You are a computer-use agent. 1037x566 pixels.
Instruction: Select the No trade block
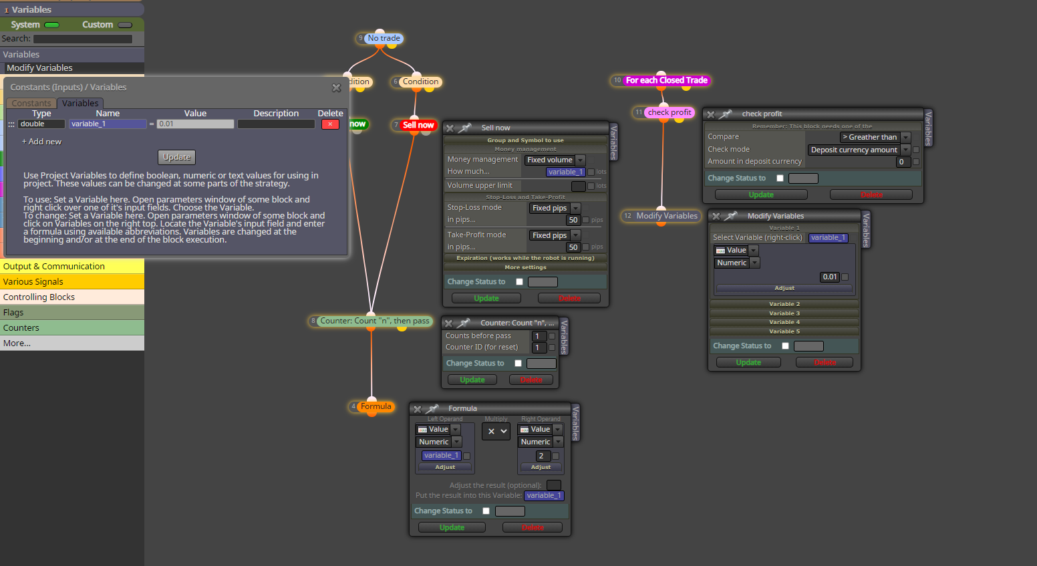(384, 38)
